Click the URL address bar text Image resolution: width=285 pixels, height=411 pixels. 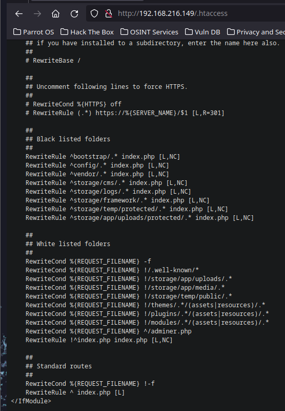point(173,13)
